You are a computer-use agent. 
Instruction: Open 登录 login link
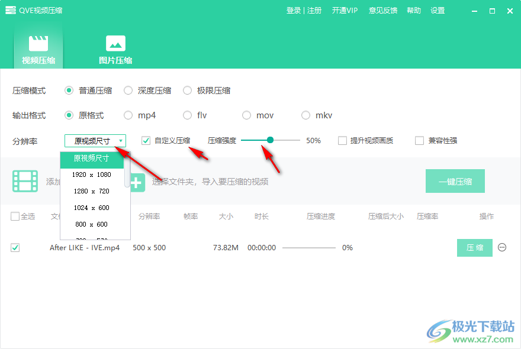(294, 11)
